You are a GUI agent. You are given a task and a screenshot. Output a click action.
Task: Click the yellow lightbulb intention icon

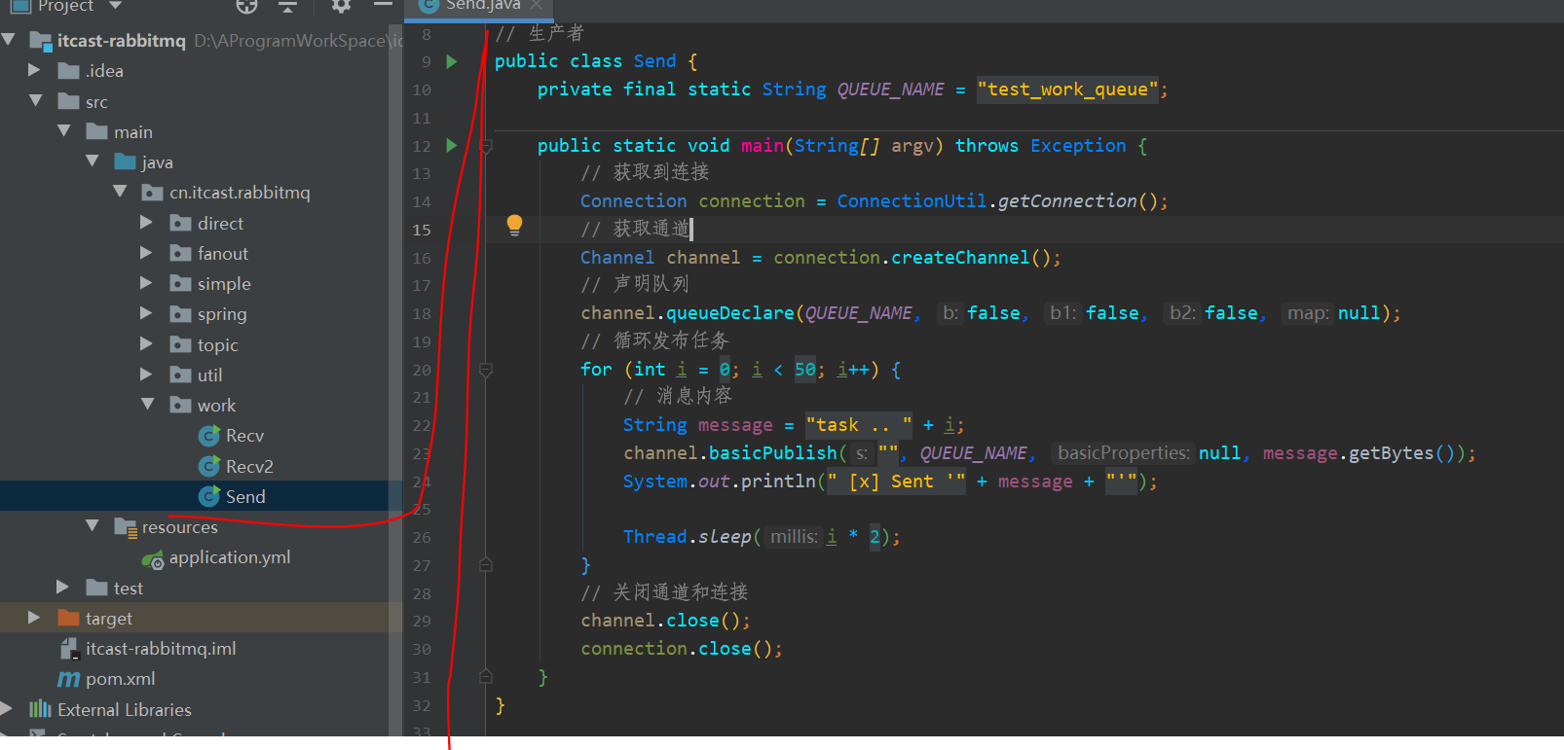pyautogui.click(x=514, y=226)
